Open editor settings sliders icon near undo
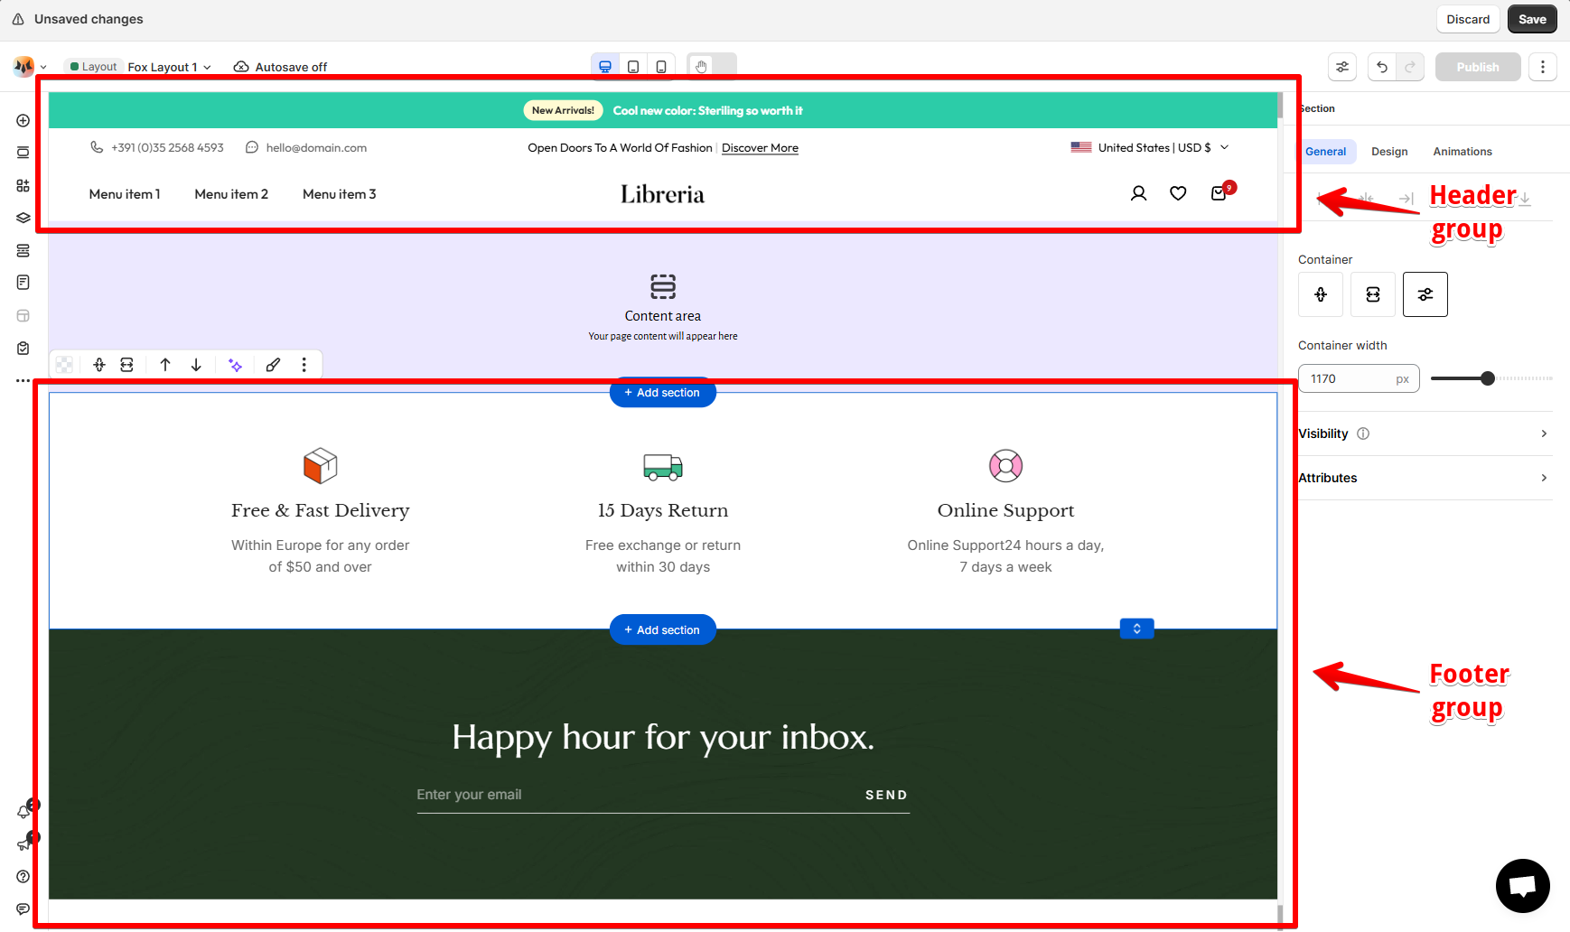Image resolution: width=1570 pixels, height=932 pixels. coord(1342,67)
